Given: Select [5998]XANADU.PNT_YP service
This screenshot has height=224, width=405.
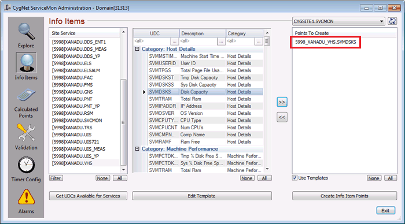Looking at the screenshot, I should [76, 106].
